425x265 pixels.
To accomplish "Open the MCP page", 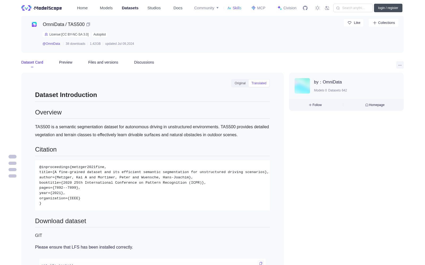I will click(258, 8).
